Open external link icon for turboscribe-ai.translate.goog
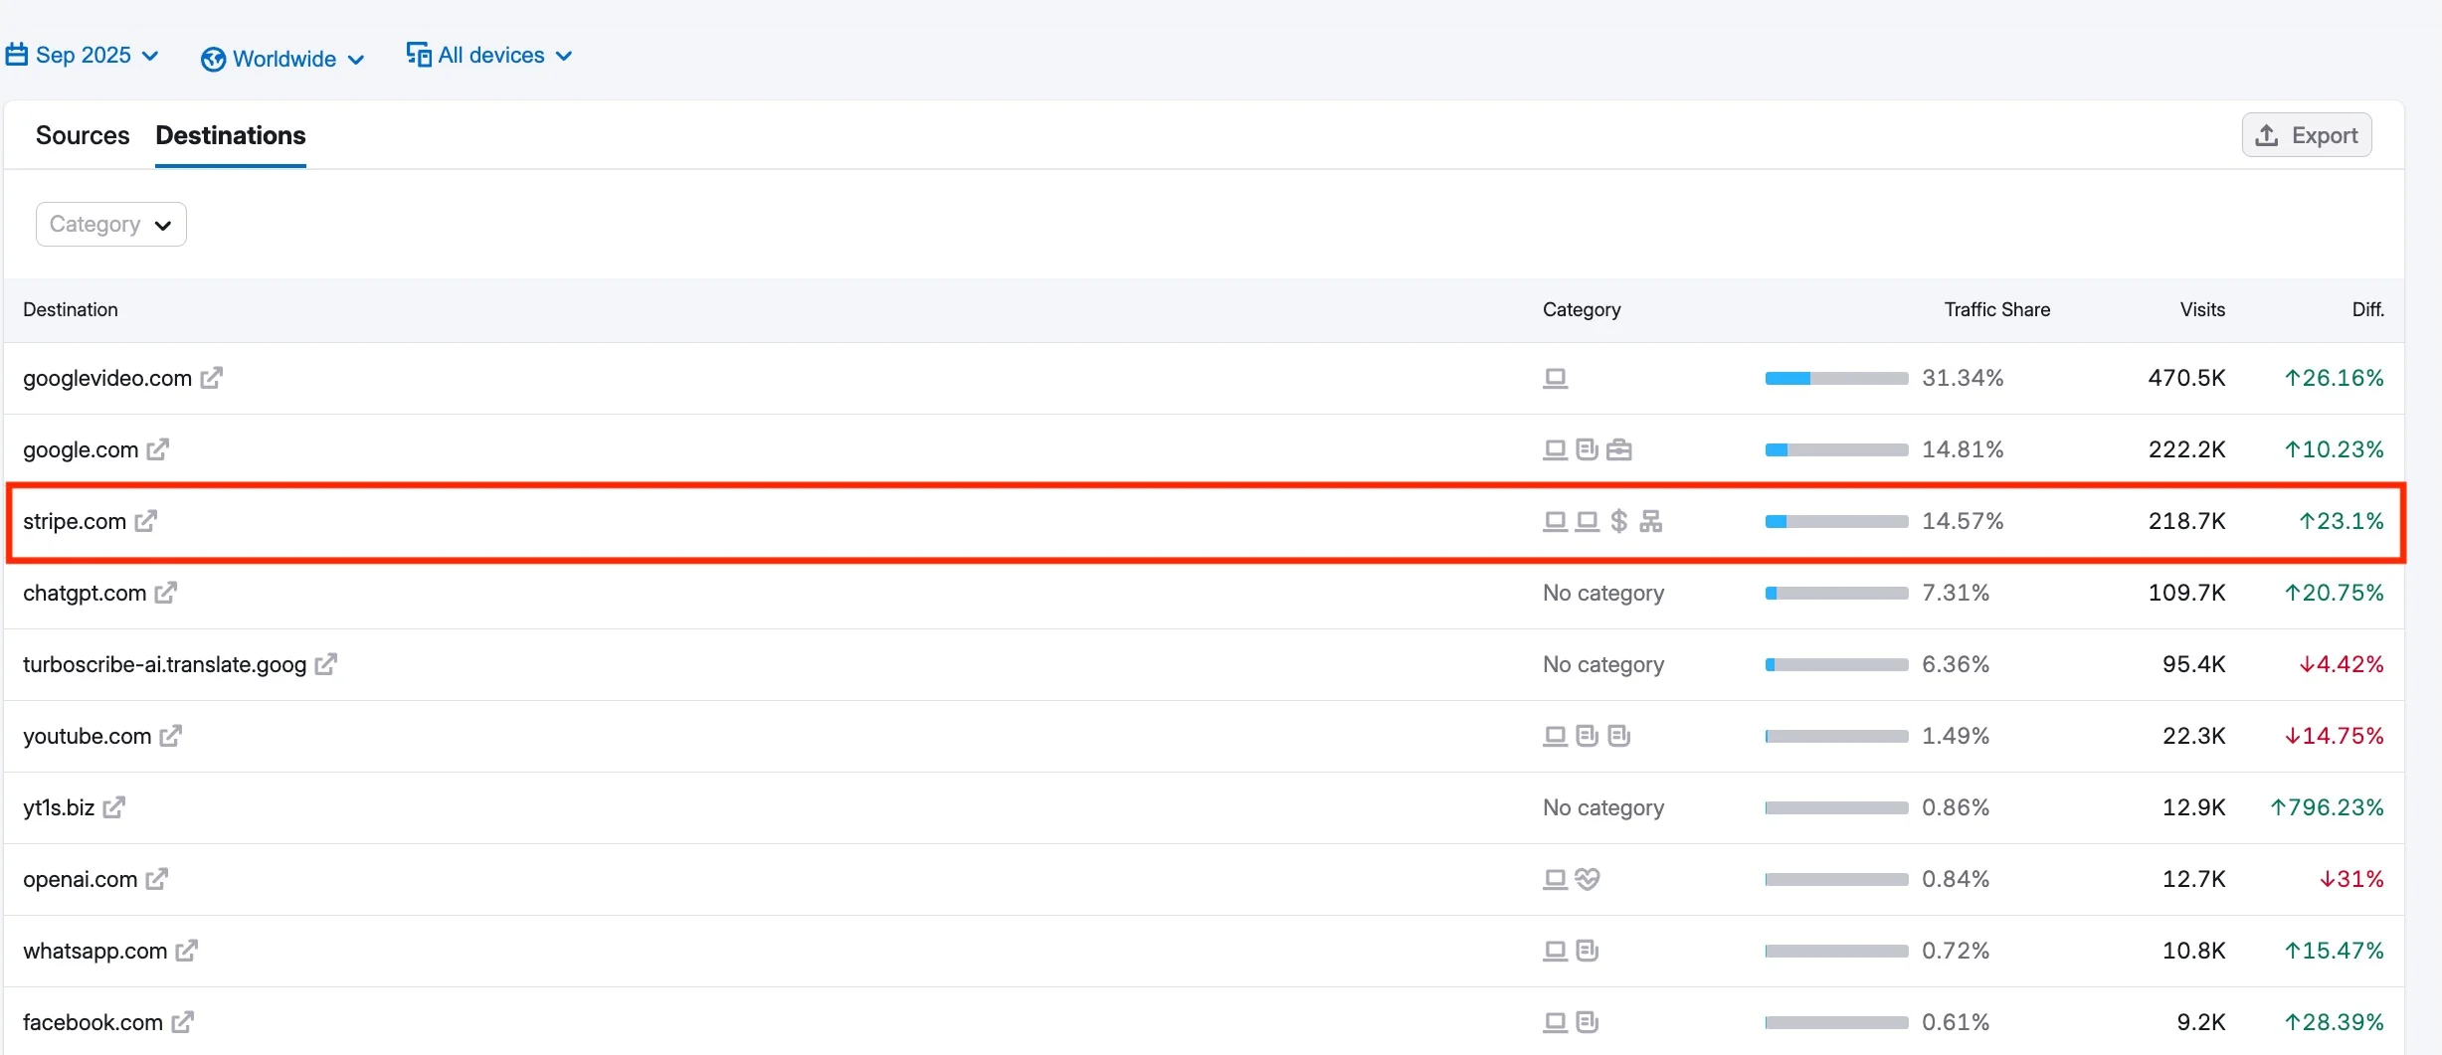2442x1055 pixels. [326, 664]
